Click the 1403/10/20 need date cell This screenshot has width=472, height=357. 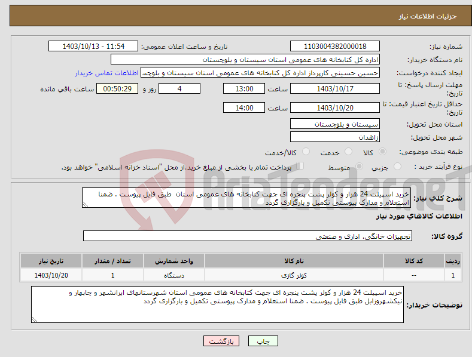tap(51, 275)
